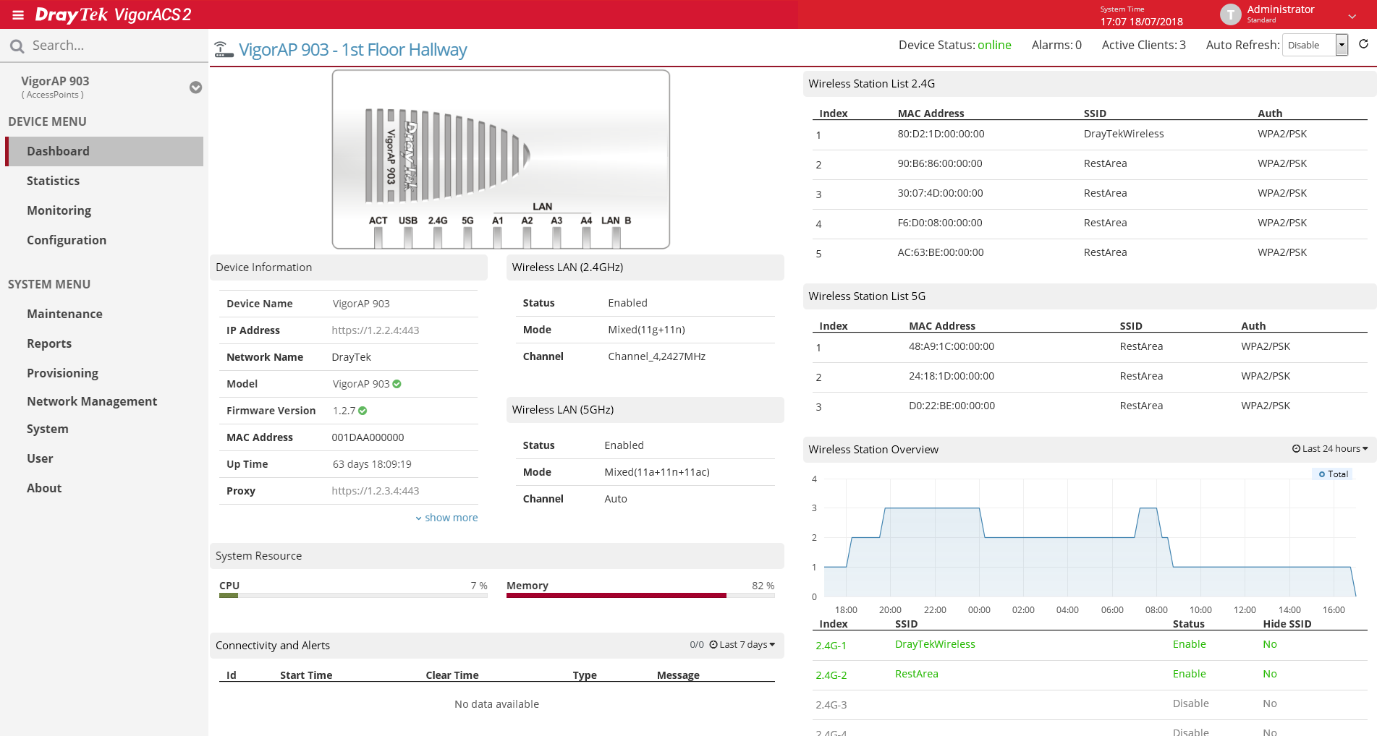The width and height of the screenshot is (1377, 736).
Task: Click MAC address 80:D2:1D:00:00:00
Action: [x=941, y=134]
